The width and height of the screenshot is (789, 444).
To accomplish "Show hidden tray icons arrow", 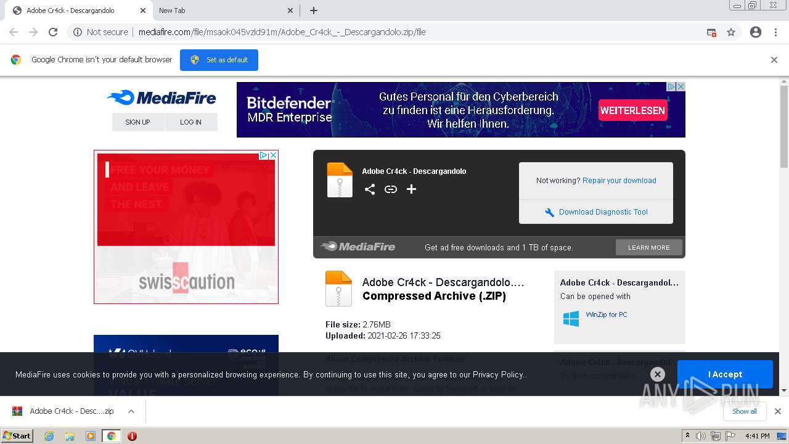I will 687,436.
